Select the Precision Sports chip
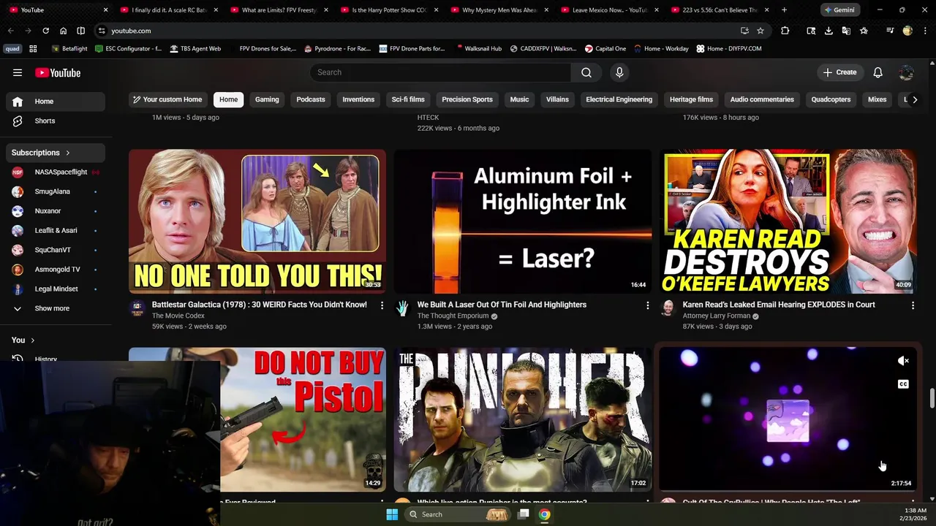936x526 pixels. [467, 99]
